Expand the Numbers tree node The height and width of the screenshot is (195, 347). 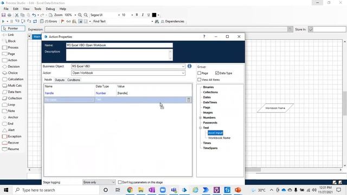pyautogui.click(x=200, y=118)
